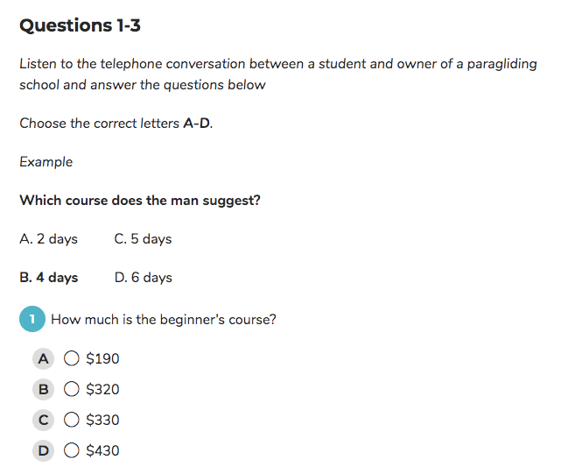Image resolution: width=561 pixels, height=467 pixels.
Task: Click the question number 1 circle
Action: coord(32,319)
